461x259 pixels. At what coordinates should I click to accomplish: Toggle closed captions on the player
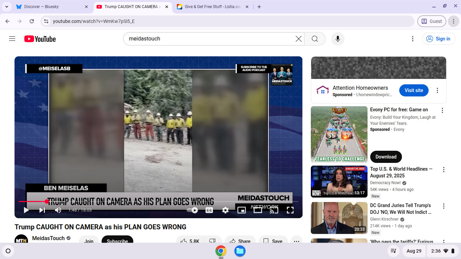(209, 210)
